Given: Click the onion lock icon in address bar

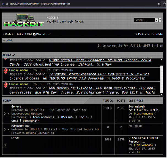Looking at the screenshot, I should 7,4.
